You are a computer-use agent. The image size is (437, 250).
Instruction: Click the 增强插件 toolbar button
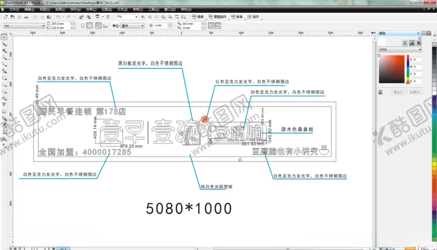coord(218,17)
